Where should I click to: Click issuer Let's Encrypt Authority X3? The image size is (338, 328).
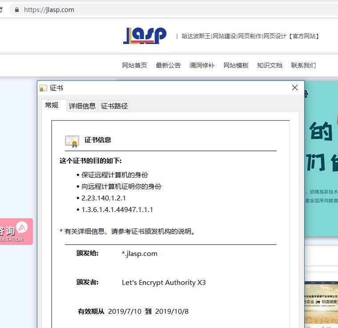164,282
